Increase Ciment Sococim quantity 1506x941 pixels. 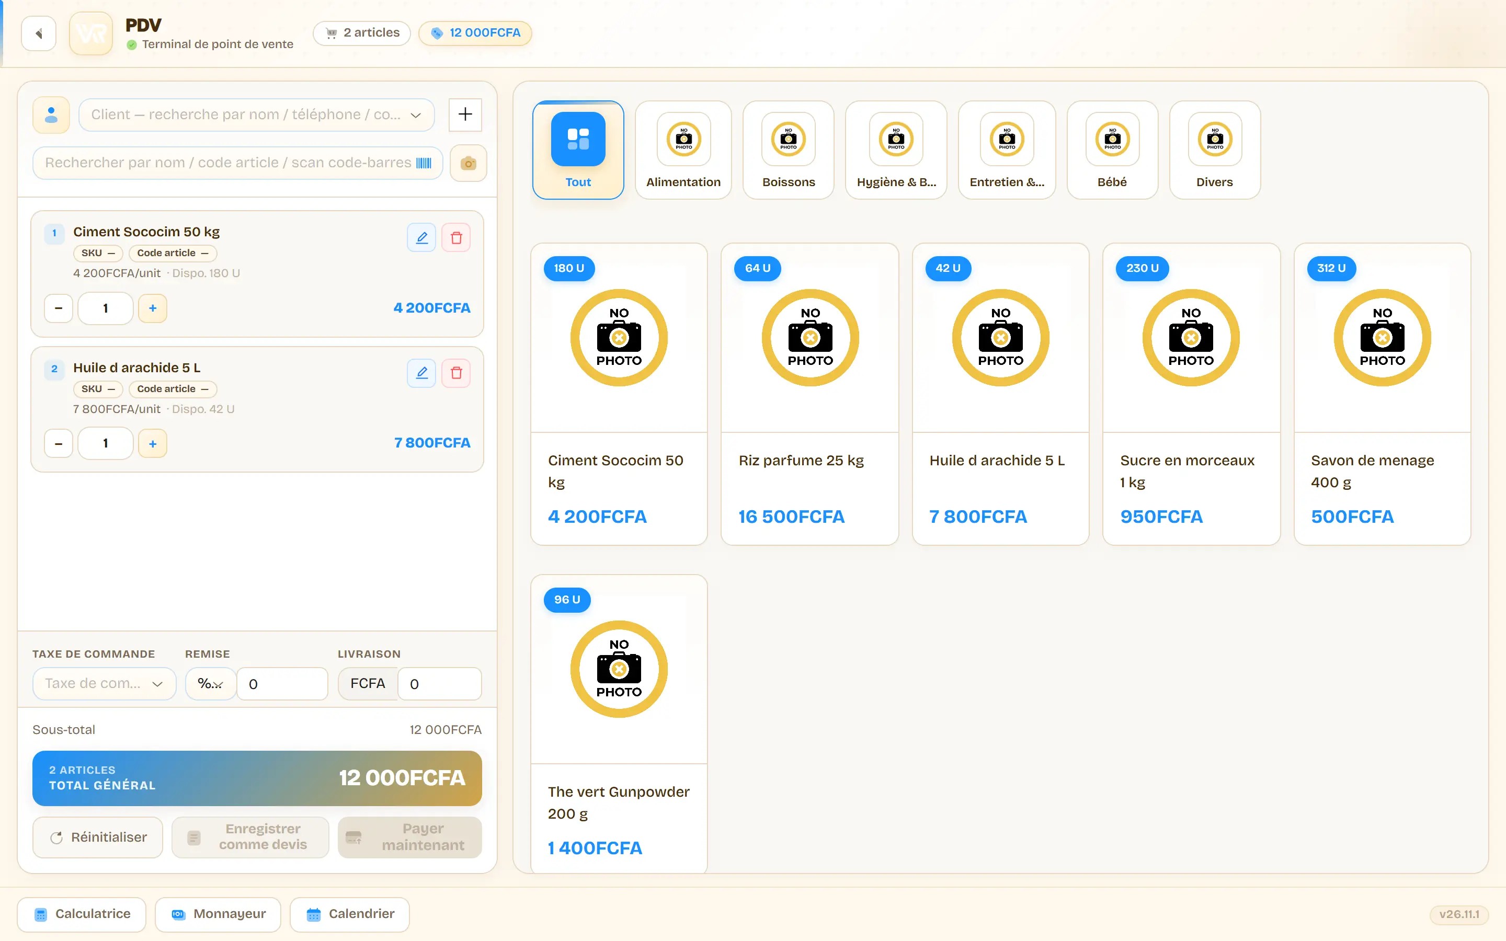coord(153,308)
